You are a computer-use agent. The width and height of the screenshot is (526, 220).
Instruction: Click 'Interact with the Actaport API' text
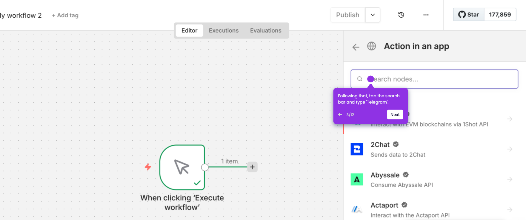click(410, 215)
